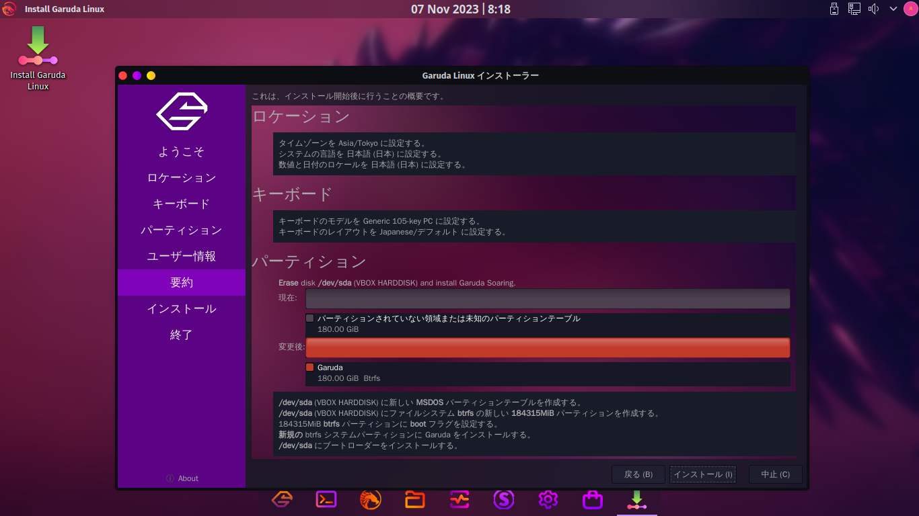The image size is (919, 516).
Task: Open the dragon browser icon in dock
Action: click(371, 499)
